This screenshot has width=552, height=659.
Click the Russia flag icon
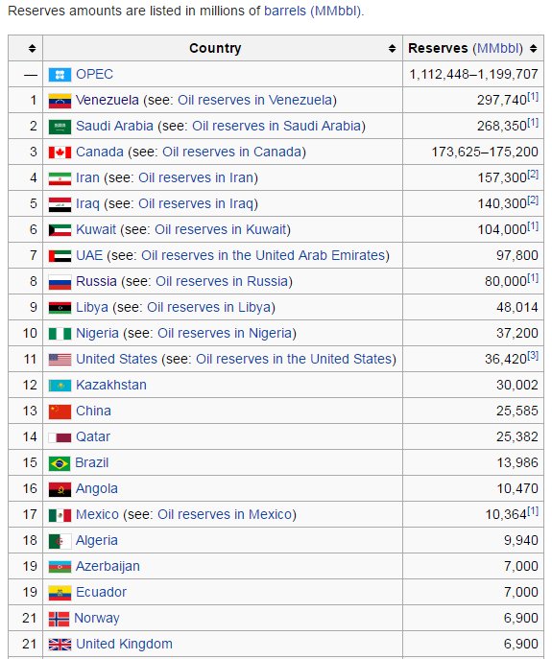pyautogui.click(x=60, y=282)
